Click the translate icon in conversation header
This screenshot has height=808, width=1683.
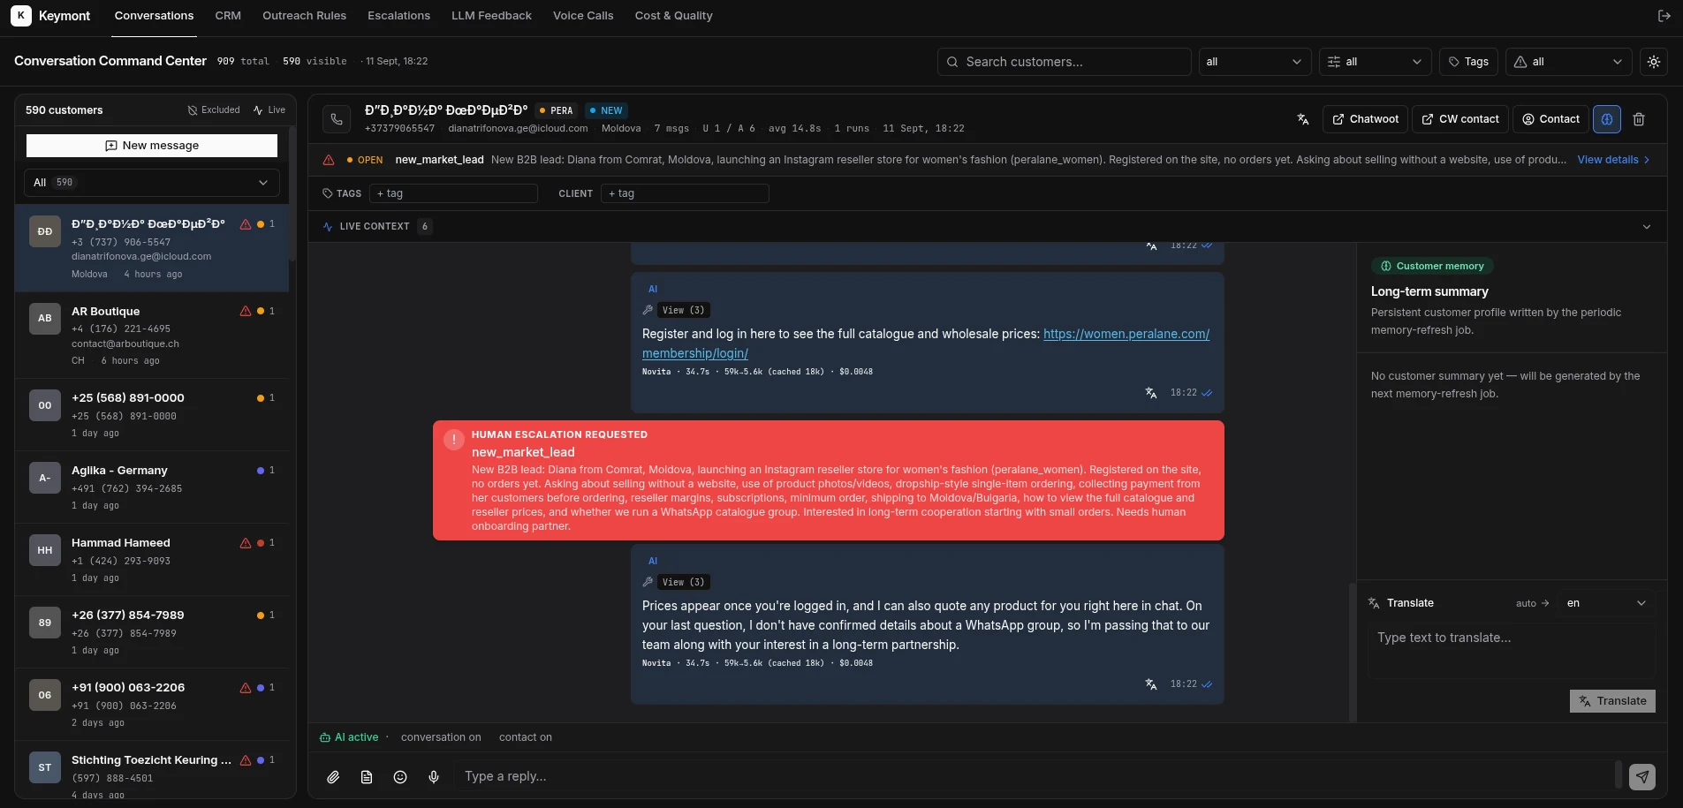point(1303,119)
